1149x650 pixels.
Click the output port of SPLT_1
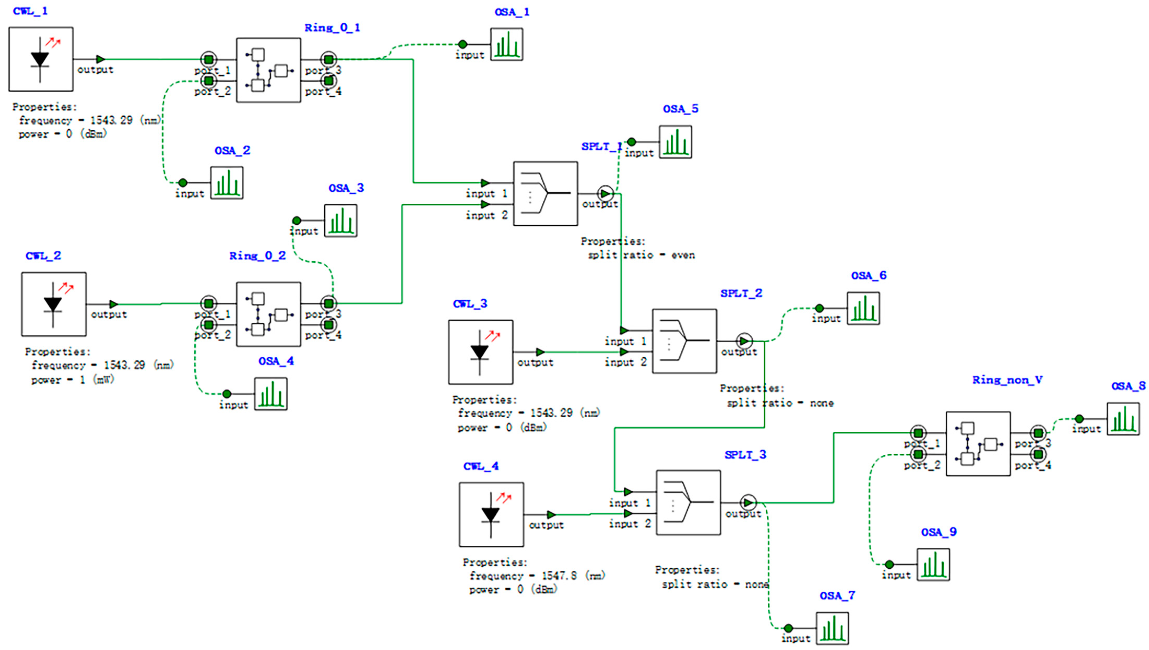(x=605, y=193)
